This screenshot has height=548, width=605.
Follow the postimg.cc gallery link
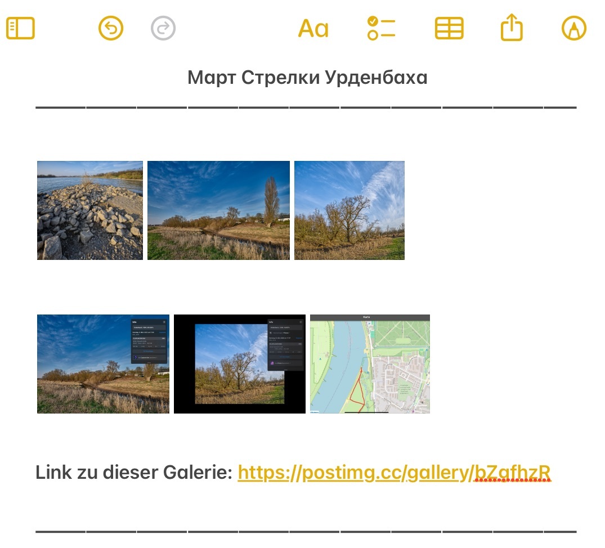click(x=394, y=473)
